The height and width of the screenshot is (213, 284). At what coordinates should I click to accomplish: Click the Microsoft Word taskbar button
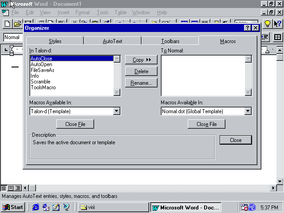tap(186, 207)
